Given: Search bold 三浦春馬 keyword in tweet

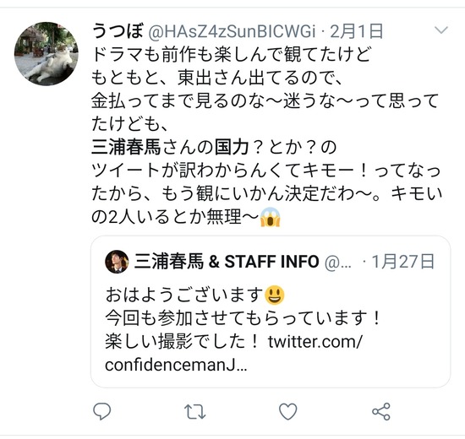Looking at the screenshot, I should coord(126,147).
